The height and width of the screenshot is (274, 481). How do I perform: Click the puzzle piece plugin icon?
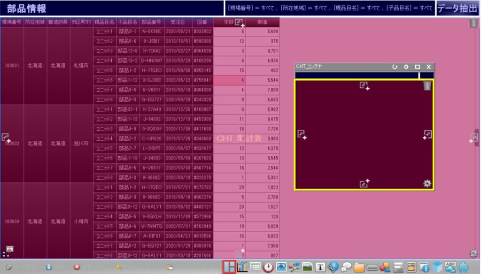click(x=464, y=267)
